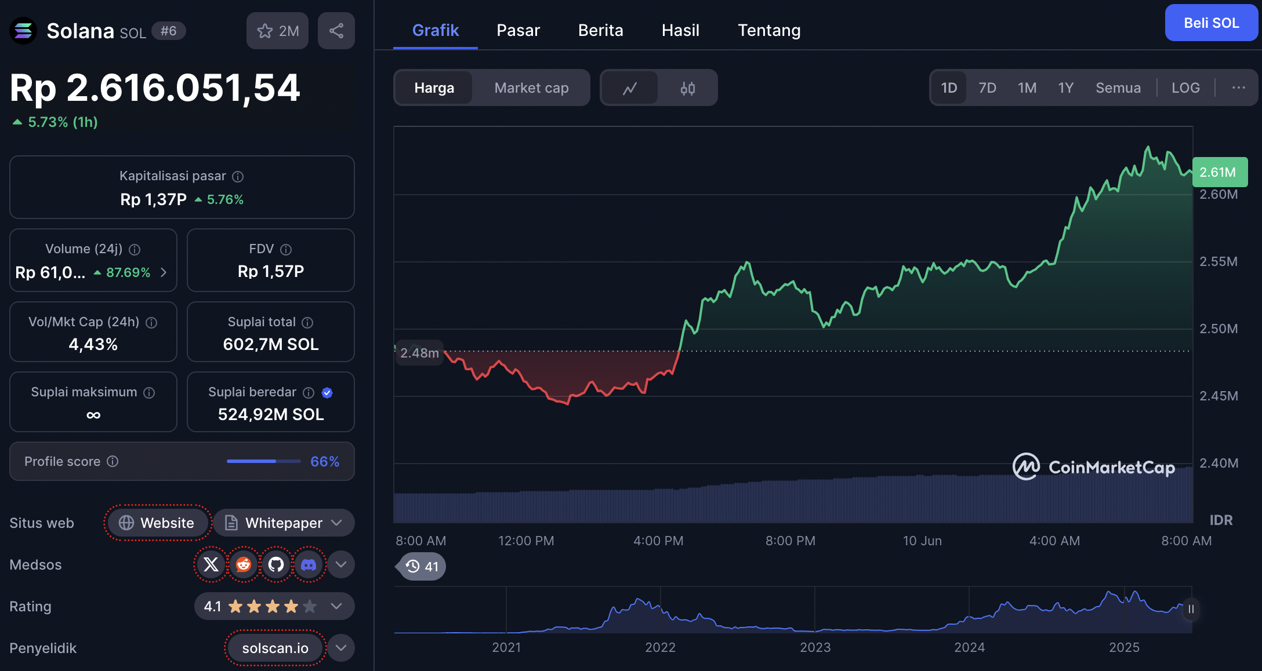
Task: Click the 524,92M SOL supply value
Action: pos(271,414)
